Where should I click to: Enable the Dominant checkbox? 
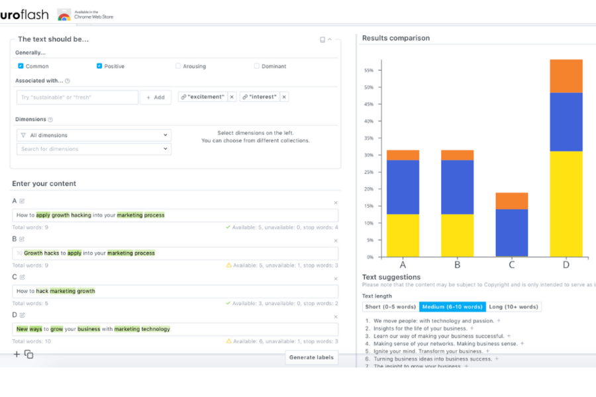click(256, 66)
